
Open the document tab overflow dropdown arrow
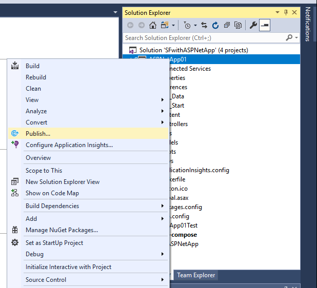pos(115,12)
